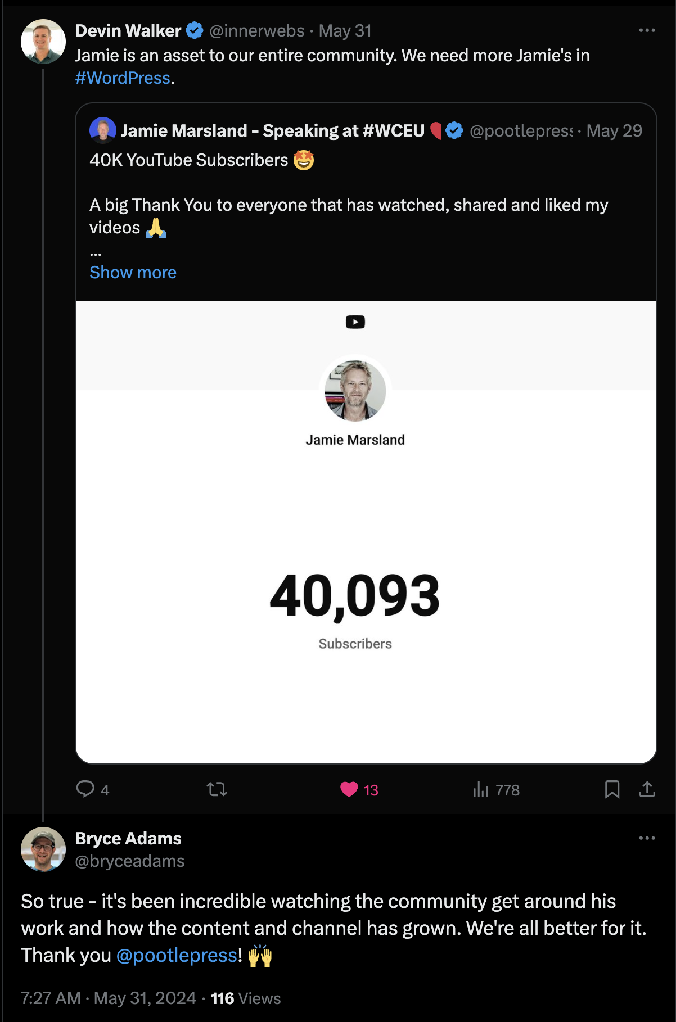The image size is (676, 1022).
Task: Click Jamie Marsland's verified badge in quoted tweet
Action: coord(454,131)
